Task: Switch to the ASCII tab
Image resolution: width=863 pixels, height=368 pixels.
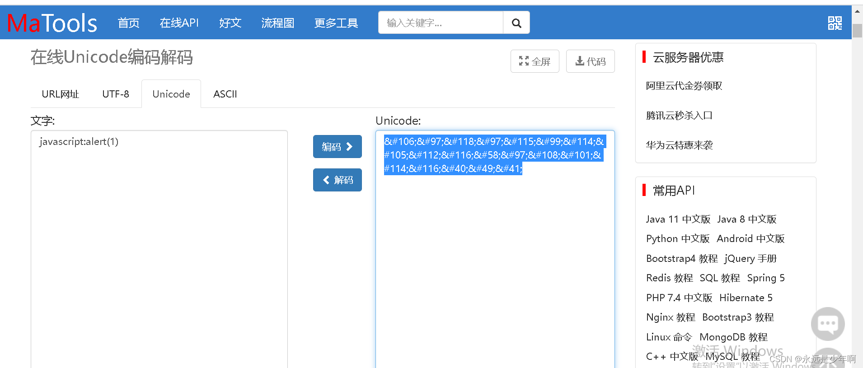Action: [225, 94]
